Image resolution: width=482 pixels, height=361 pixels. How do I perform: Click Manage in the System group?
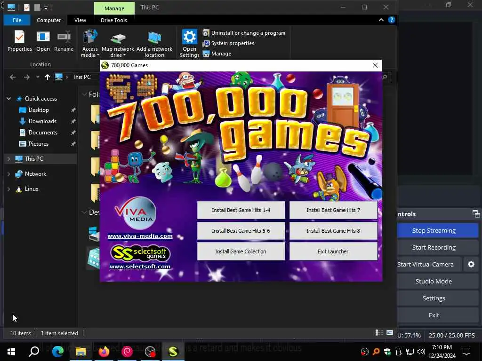pyautogui.click(x=217, y=54)
